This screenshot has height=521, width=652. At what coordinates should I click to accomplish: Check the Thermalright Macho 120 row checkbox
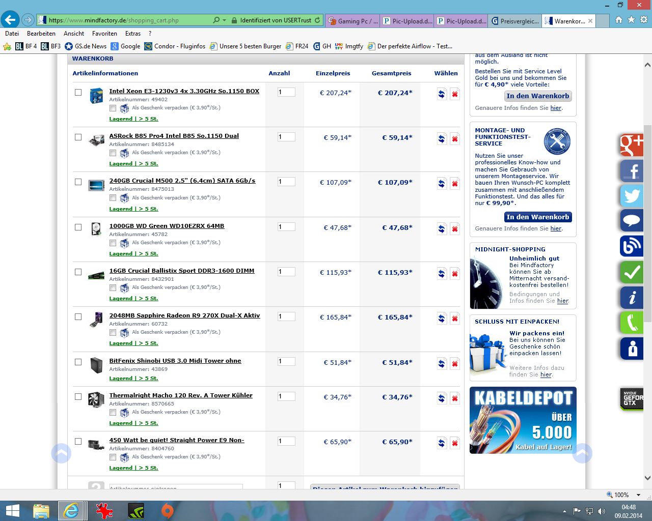[x=78, y=397]
